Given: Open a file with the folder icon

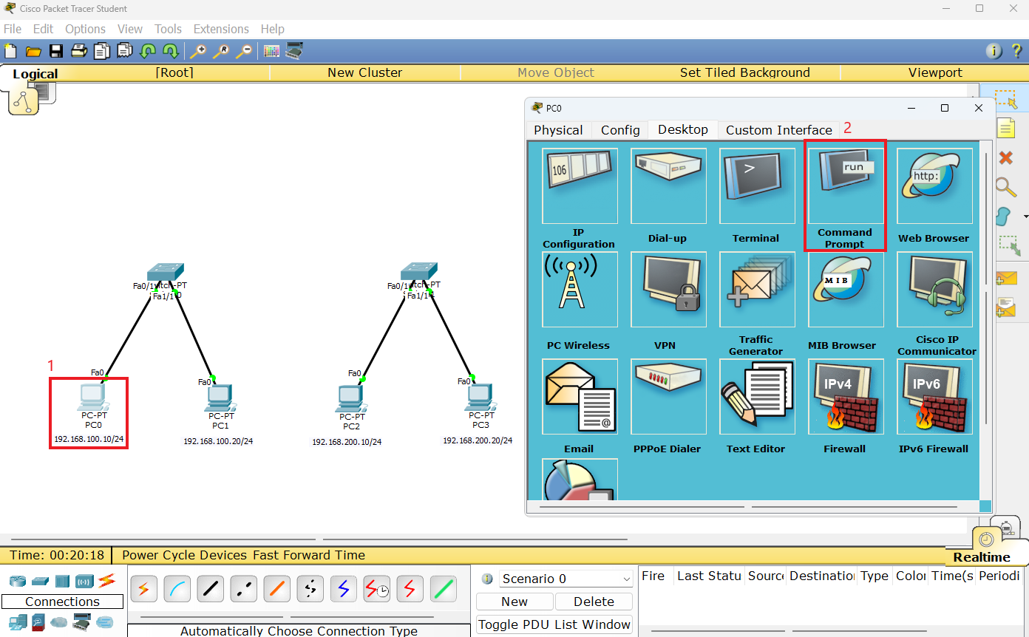Looking at the screenshot, I should point(33,51).
